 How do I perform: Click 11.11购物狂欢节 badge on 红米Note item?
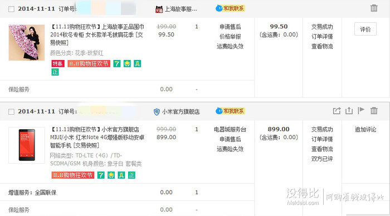pos(73,175)
